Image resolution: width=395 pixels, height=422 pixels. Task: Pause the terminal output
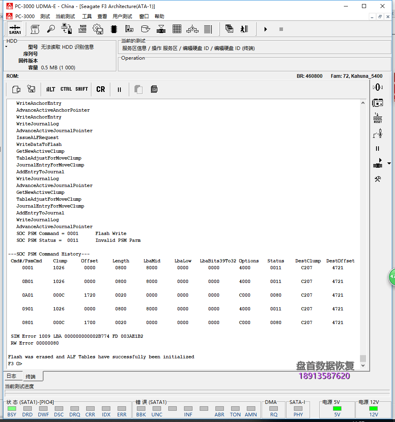pos(119,89)
